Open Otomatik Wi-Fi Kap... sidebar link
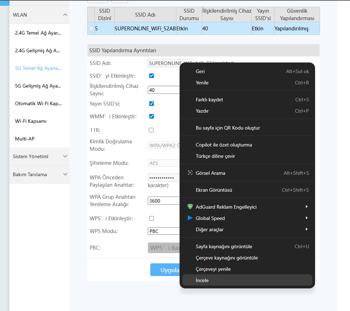Image resolution: width=350 pixels, height=311 pixels. (x=38, y=103)
